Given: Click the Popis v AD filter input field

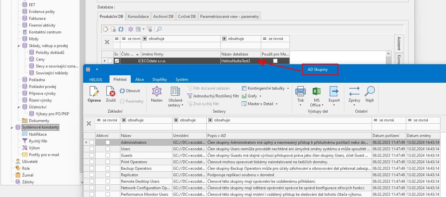Looking at the screenshot, I should tap(289, 127).
